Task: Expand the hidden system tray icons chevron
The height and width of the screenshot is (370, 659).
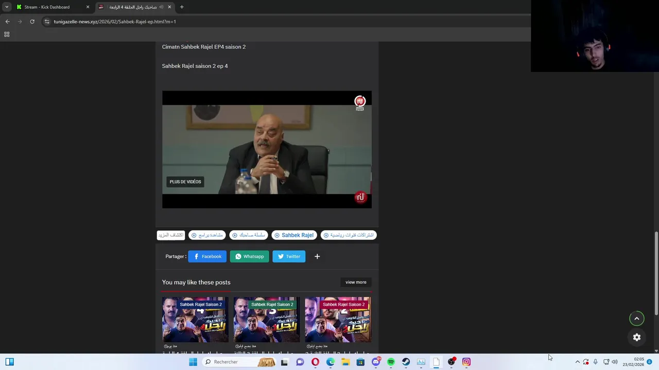Action: (x=577, y=362)
